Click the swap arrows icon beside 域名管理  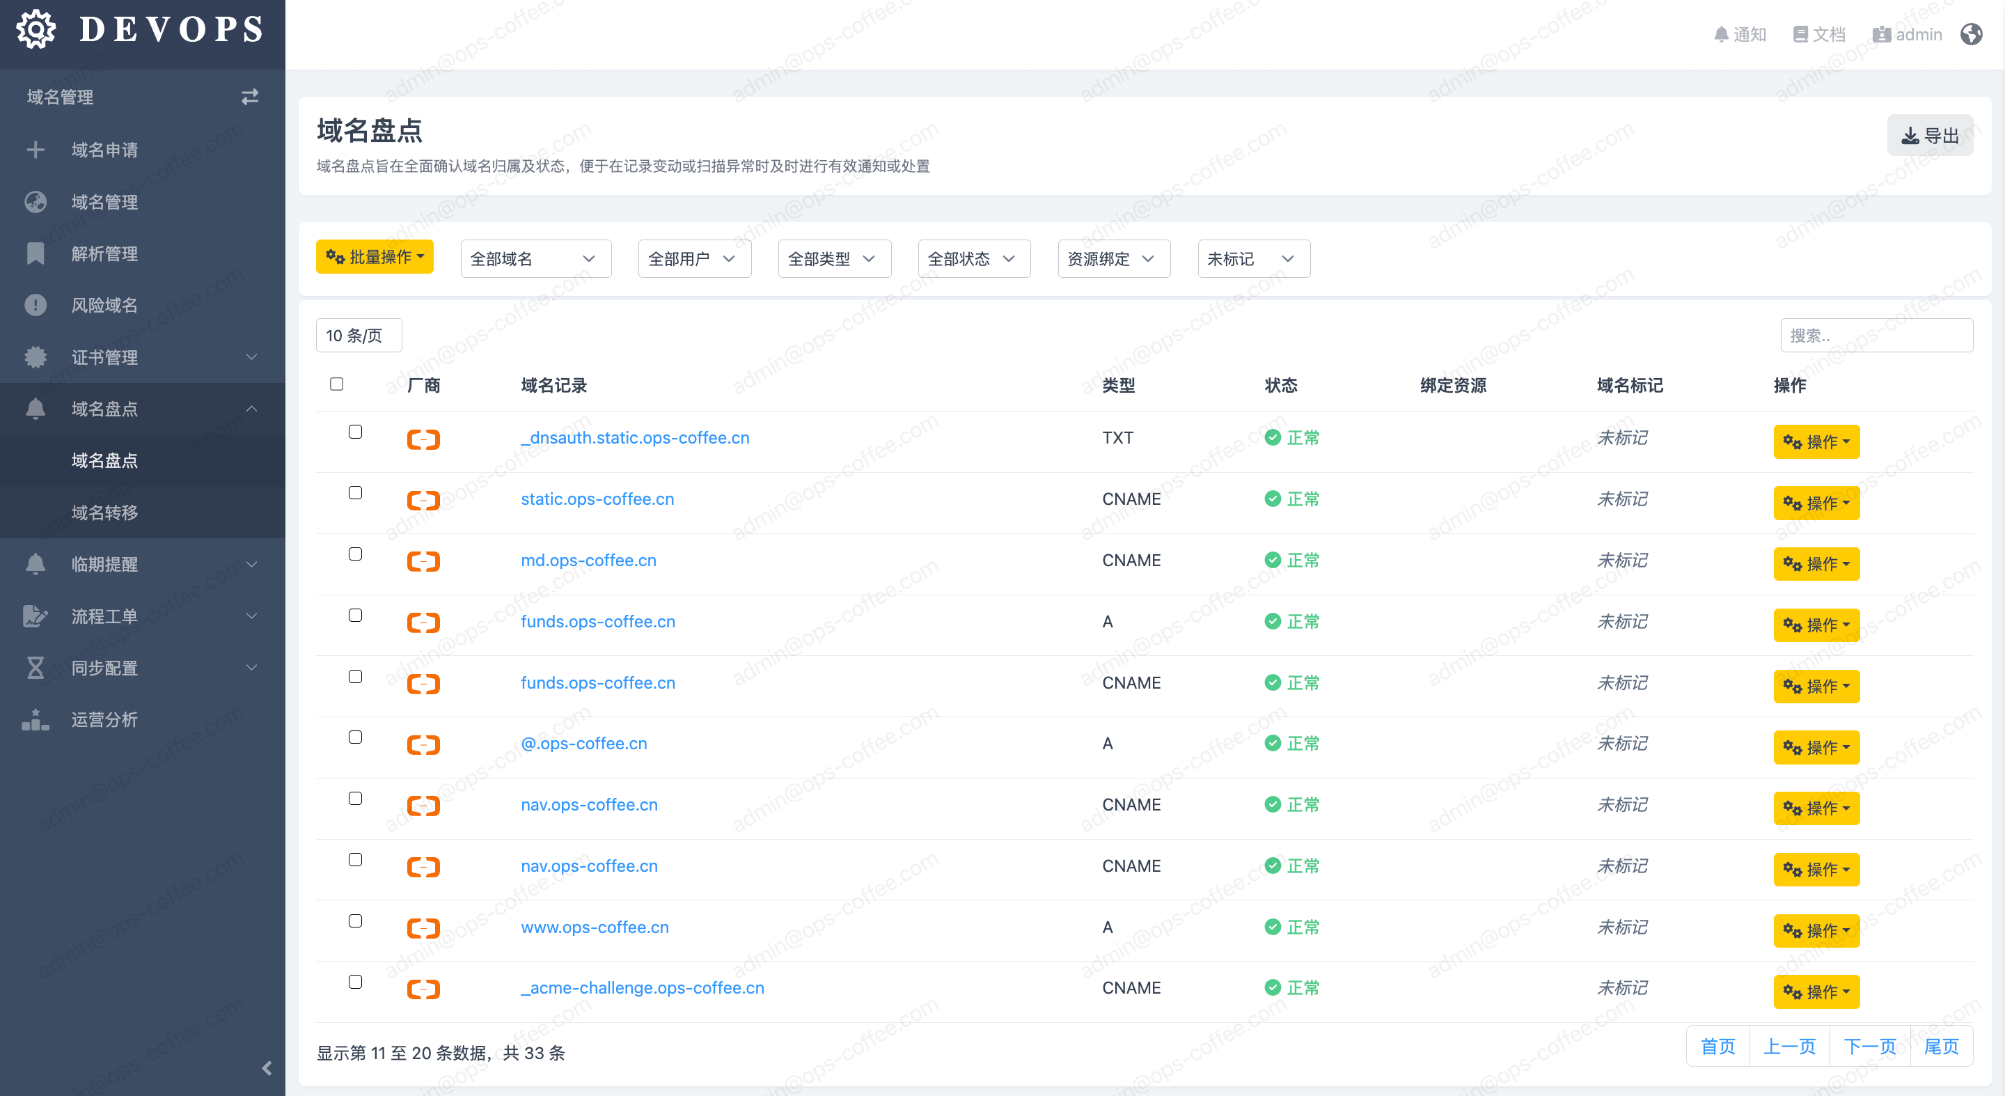tap(249, 97)
